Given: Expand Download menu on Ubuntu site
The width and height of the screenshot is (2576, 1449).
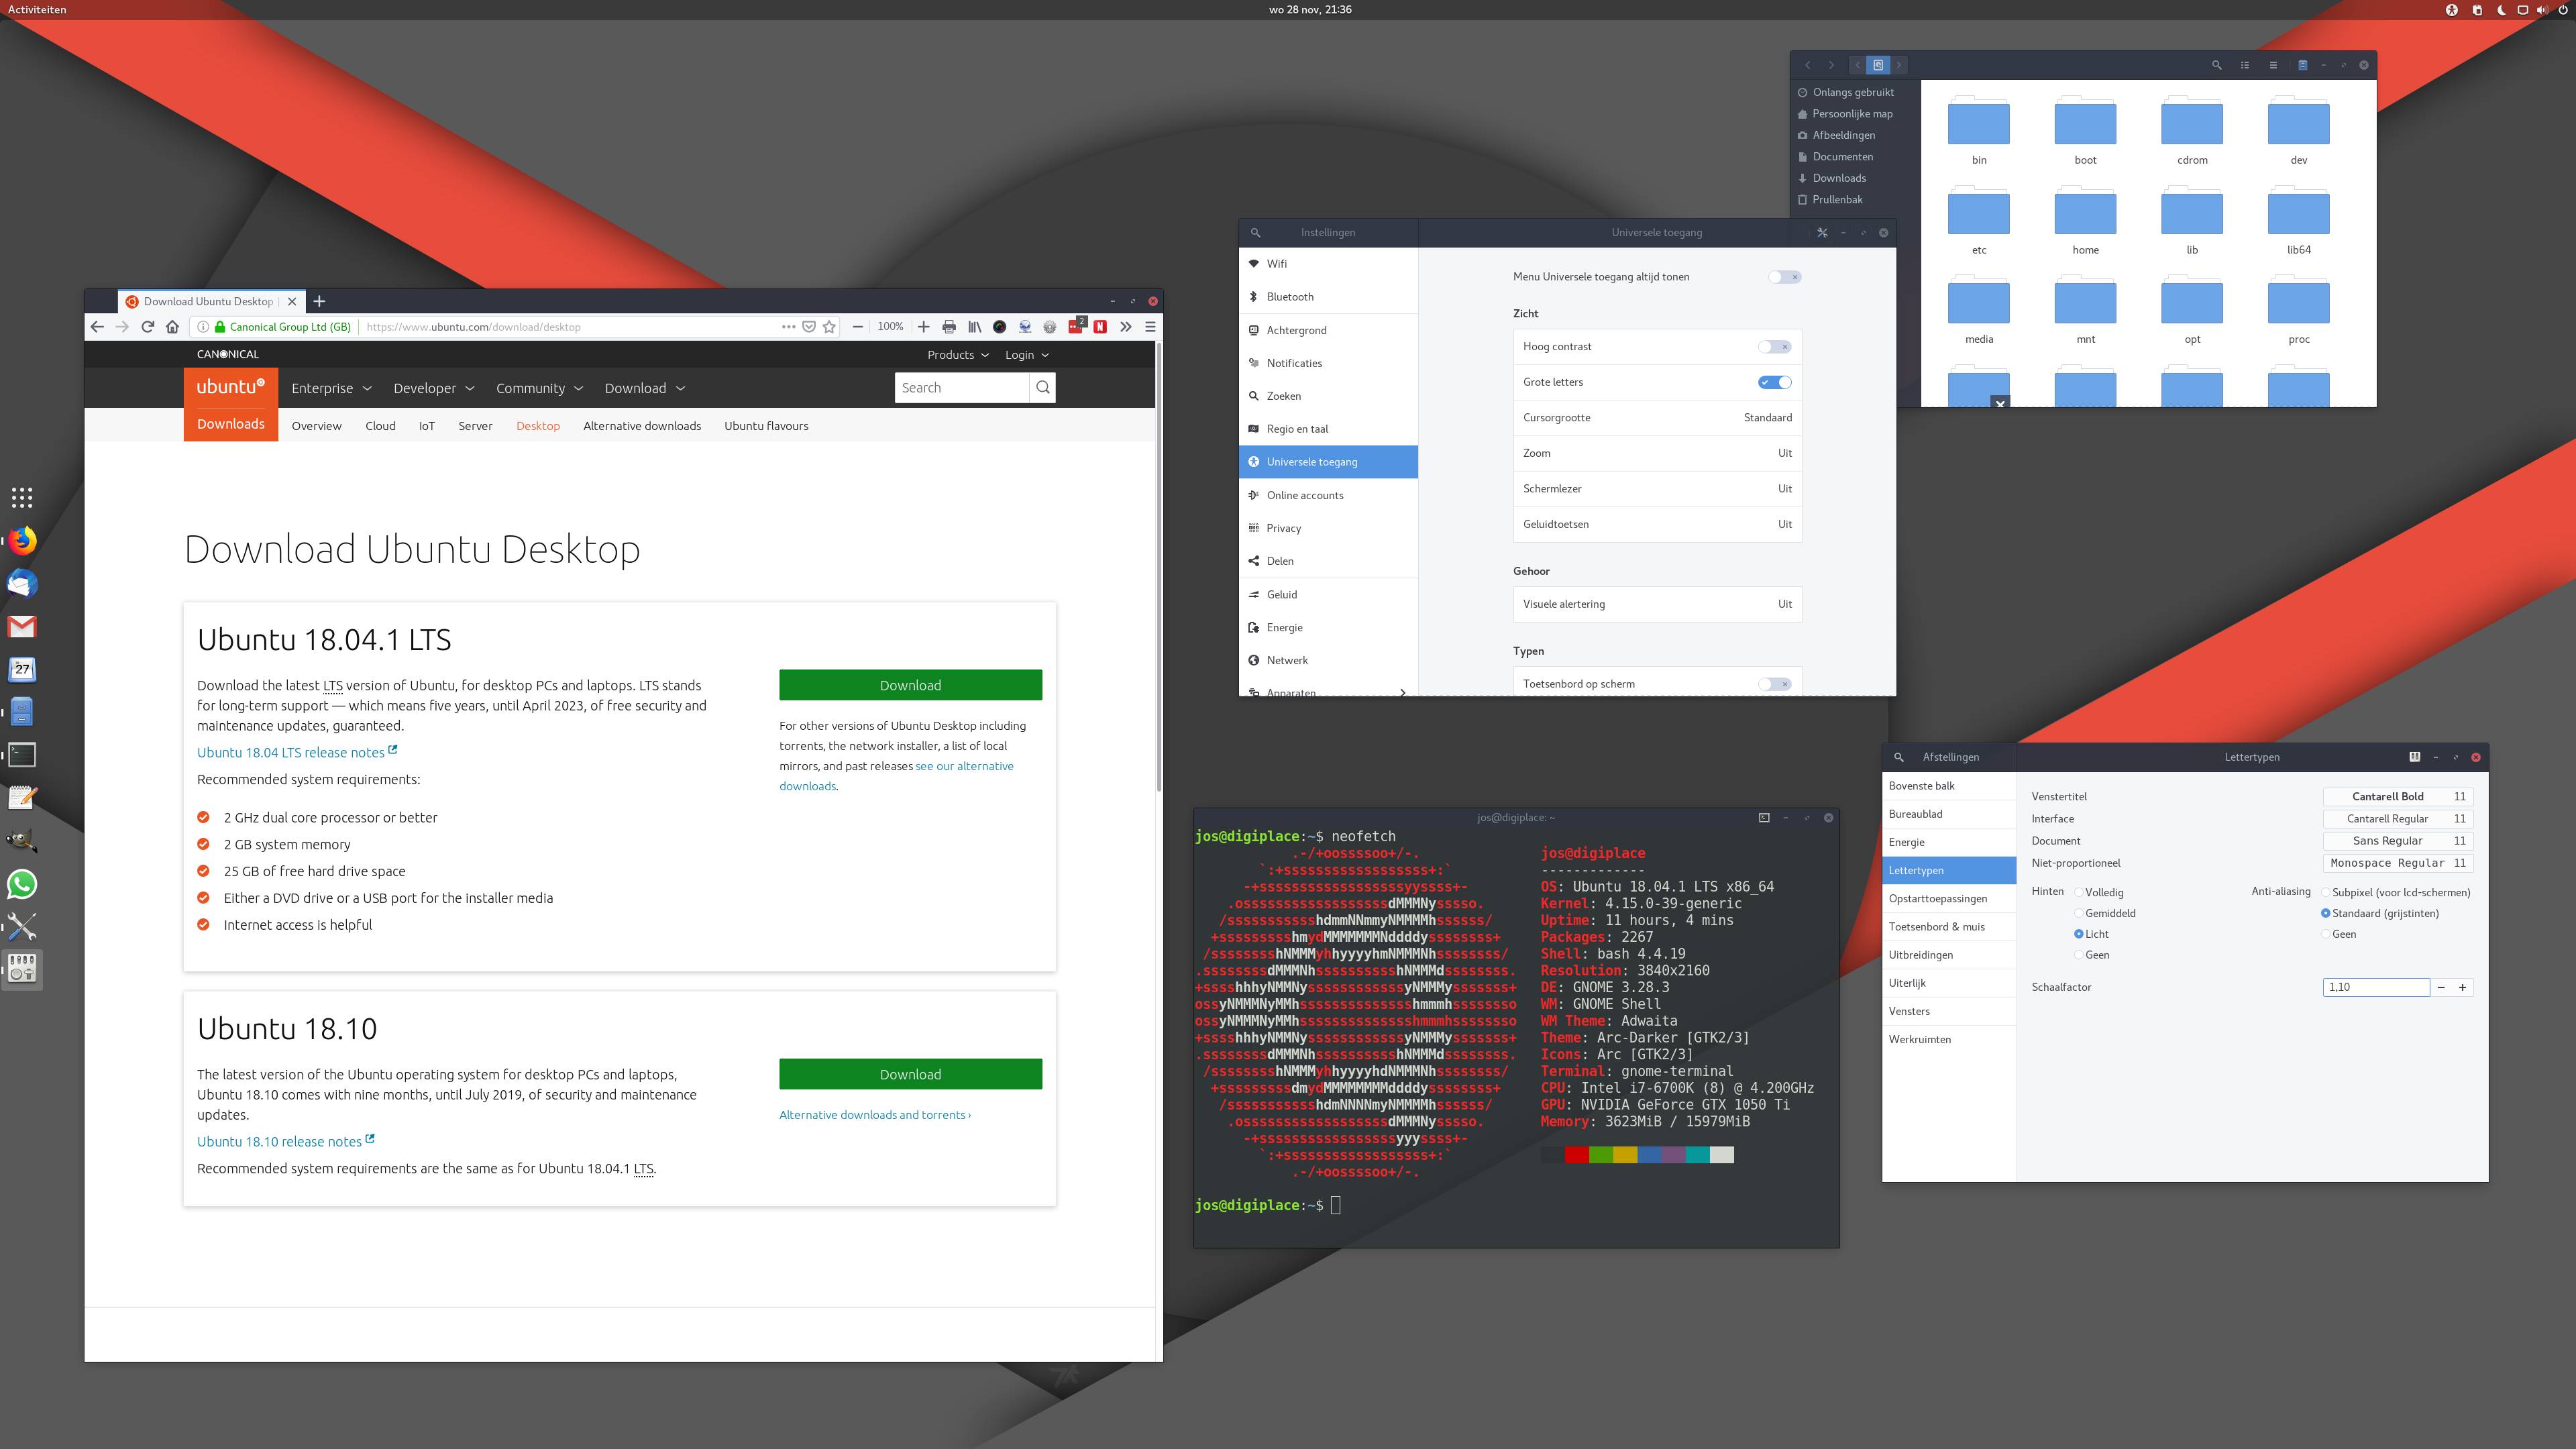Looking at the screenshot, I should click(645, 388).
